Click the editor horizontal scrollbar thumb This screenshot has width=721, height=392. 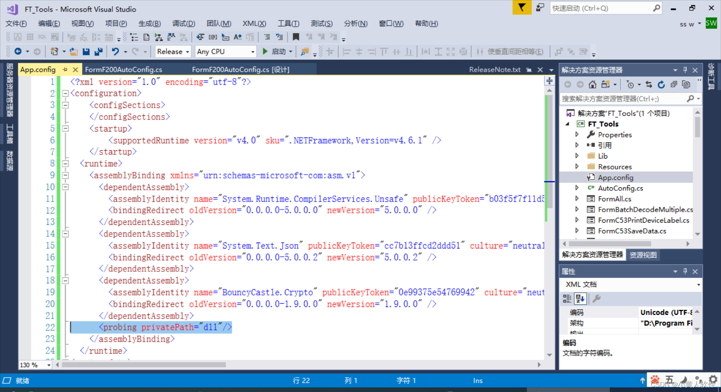tap(144, 365)
